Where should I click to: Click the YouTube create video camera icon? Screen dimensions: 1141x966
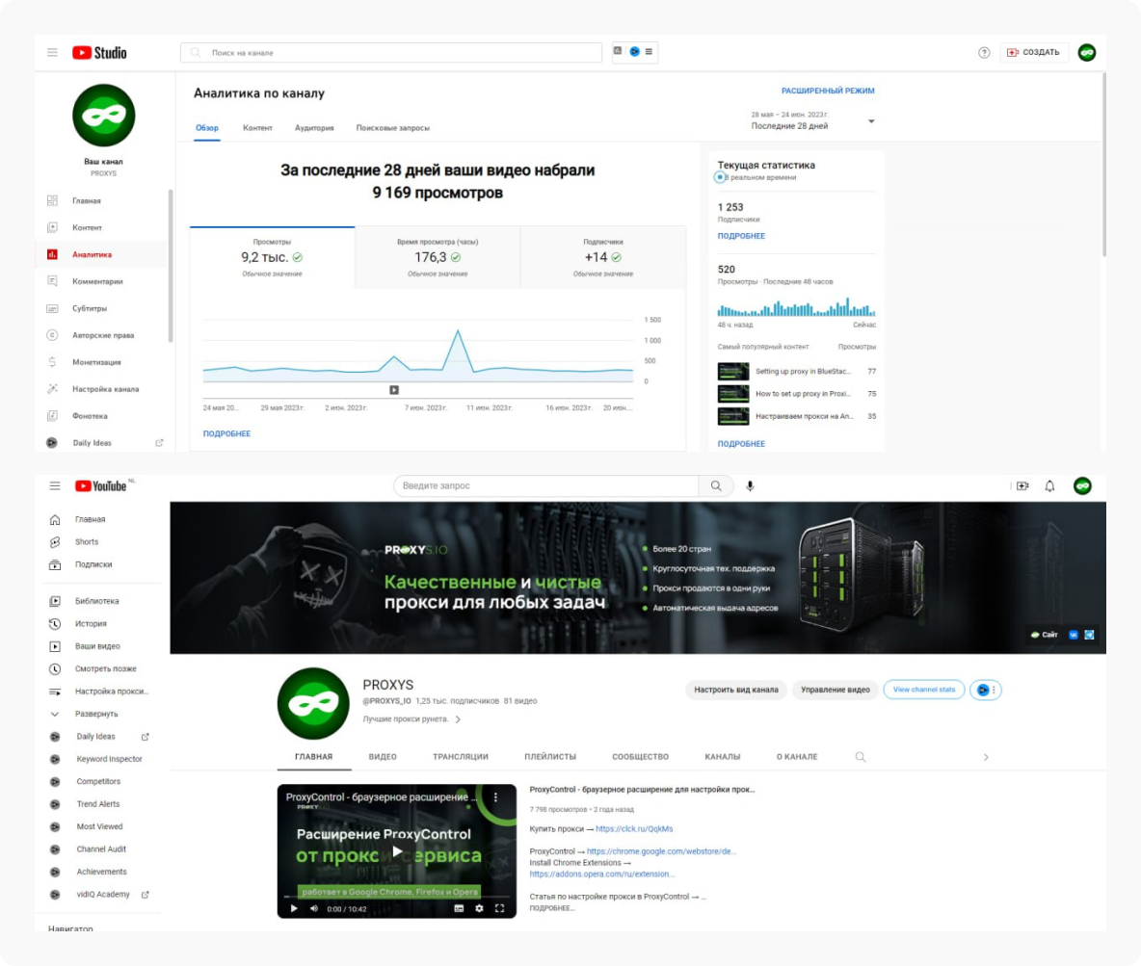pyautogui.click(x=1022, y=486)
